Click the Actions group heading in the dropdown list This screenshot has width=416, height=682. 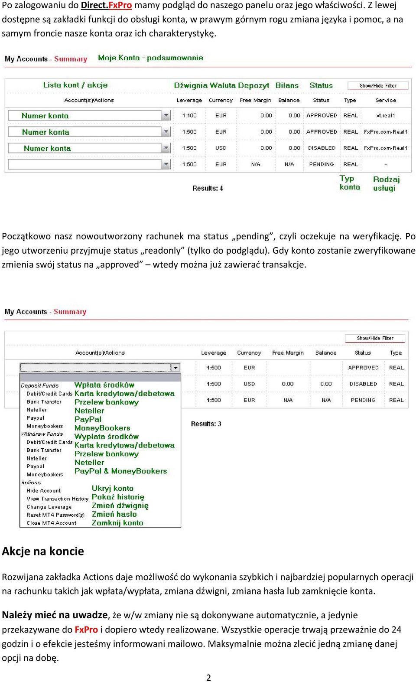31,483
